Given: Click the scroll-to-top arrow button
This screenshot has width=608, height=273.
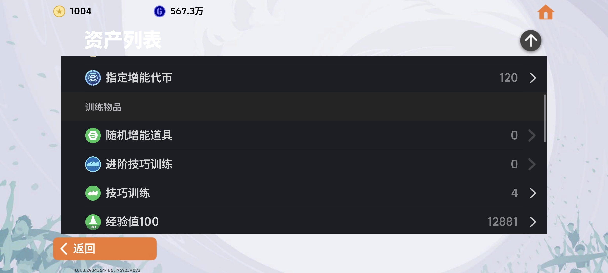Looking at the screenshot, I should tap(530, 40).
